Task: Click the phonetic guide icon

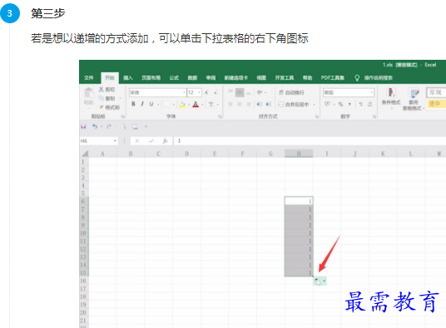Action: 211,104
